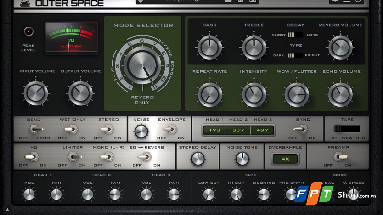Click the Peak Level LED indicator
The height and width of the screenshot is (215, 383).
(x=29, y=32)
